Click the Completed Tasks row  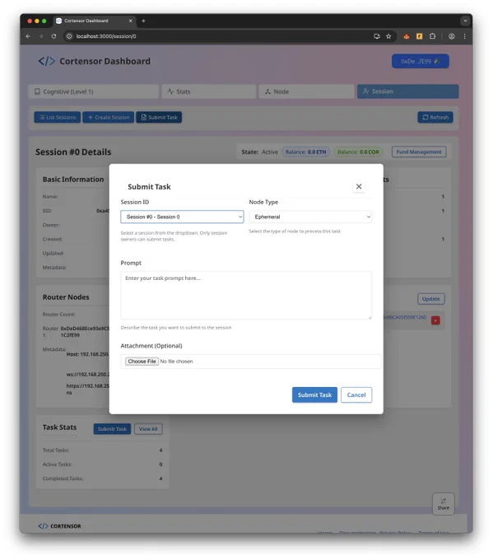tap(102, 478)
